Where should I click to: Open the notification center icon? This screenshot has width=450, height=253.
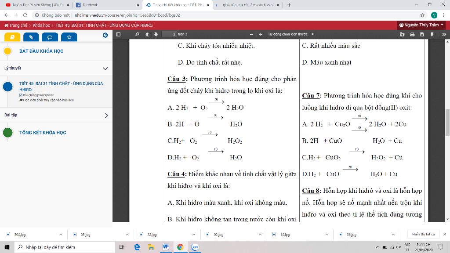[440, 247]
